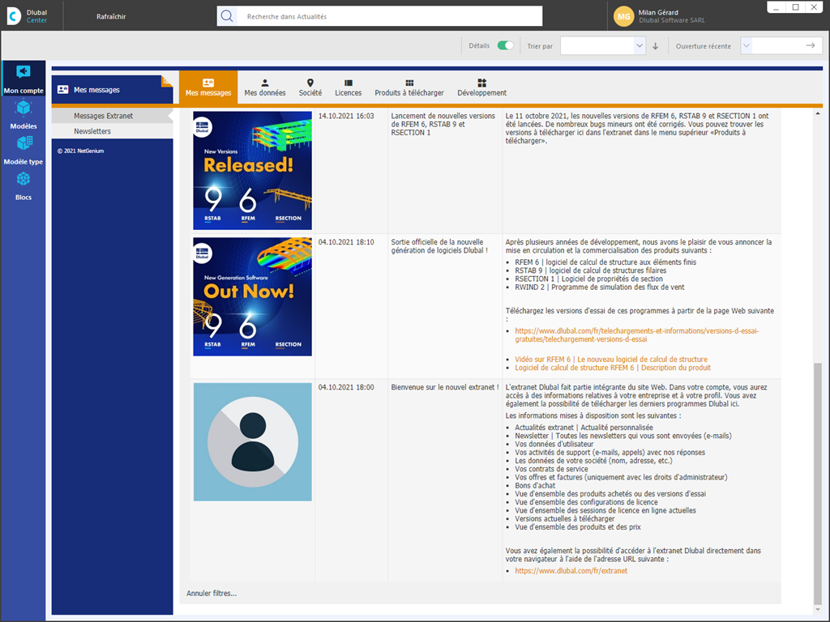Reverse sort order with the down arrow
This screenshot has height=622, width=830.
pyautogui.click(x=655, y=46)
